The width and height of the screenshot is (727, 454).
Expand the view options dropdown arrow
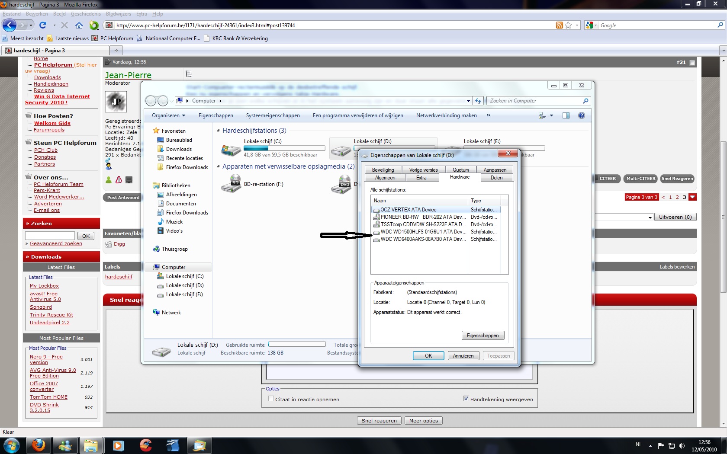click(551, 115)
